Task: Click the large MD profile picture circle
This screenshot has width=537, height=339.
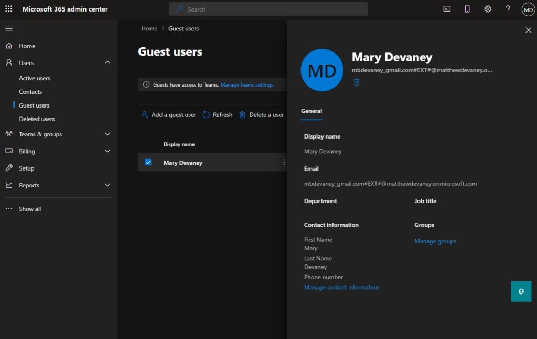Action: pos(322,70)
